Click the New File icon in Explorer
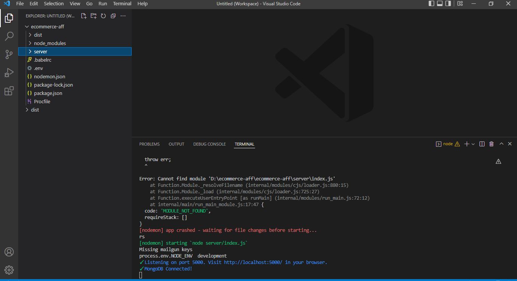This screenshot has height=281, width=517. (x=84, y=16)
